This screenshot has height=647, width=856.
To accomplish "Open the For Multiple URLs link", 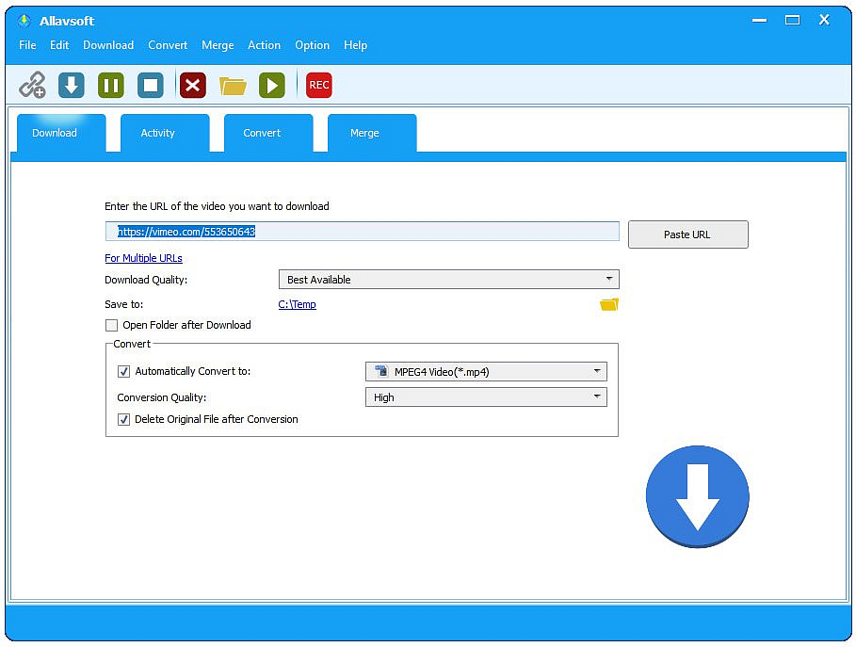I will pos(143,257).
